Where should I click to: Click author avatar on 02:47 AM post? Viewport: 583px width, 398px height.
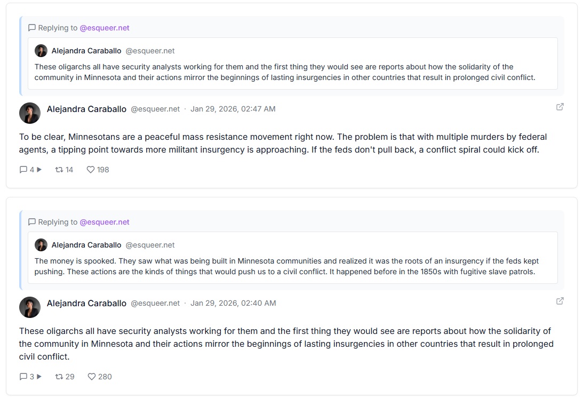[x=30, y=113]
